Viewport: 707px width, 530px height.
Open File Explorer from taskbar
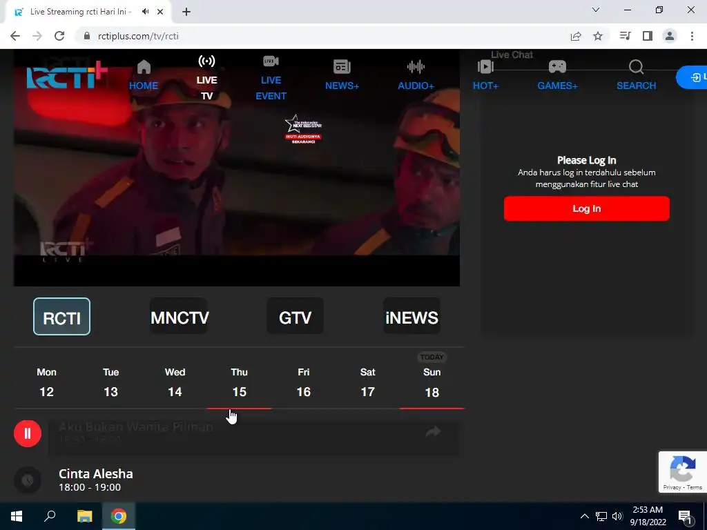tap(84, 516)
